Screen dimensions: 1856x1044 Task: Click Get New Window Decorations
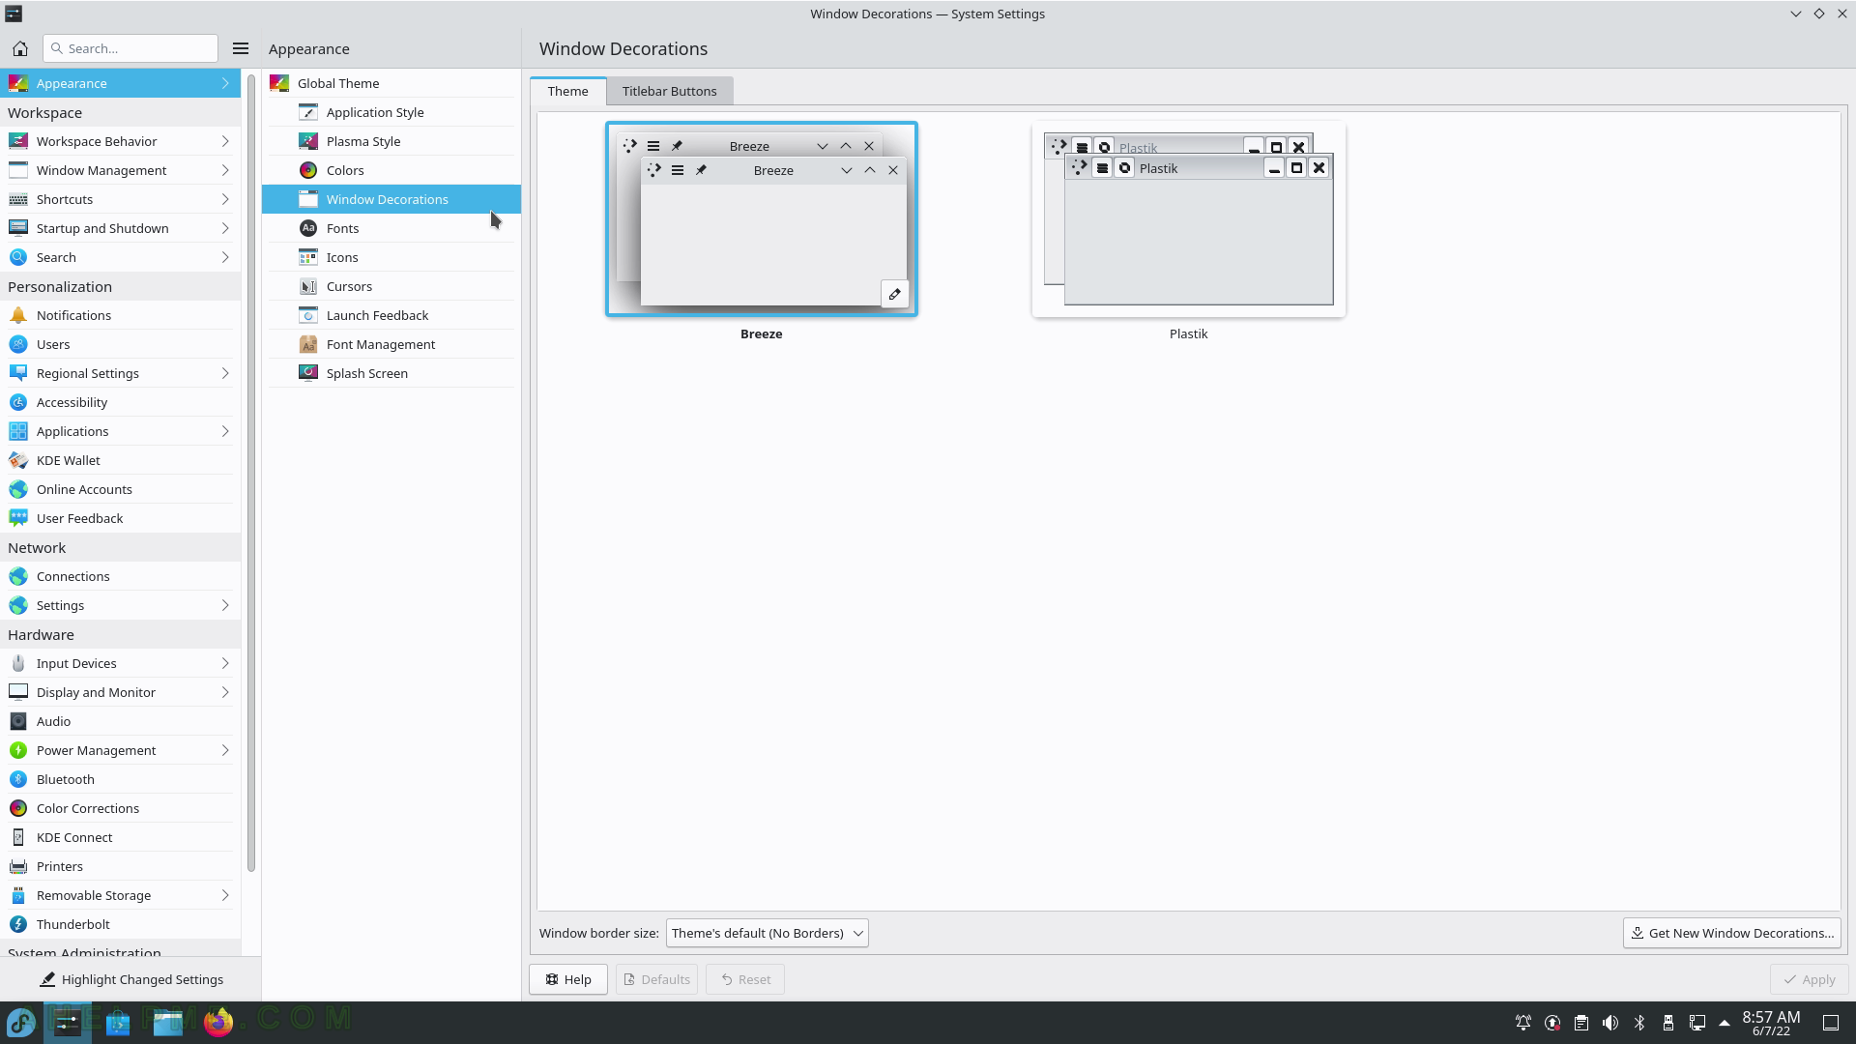(x=1731, y=933)
